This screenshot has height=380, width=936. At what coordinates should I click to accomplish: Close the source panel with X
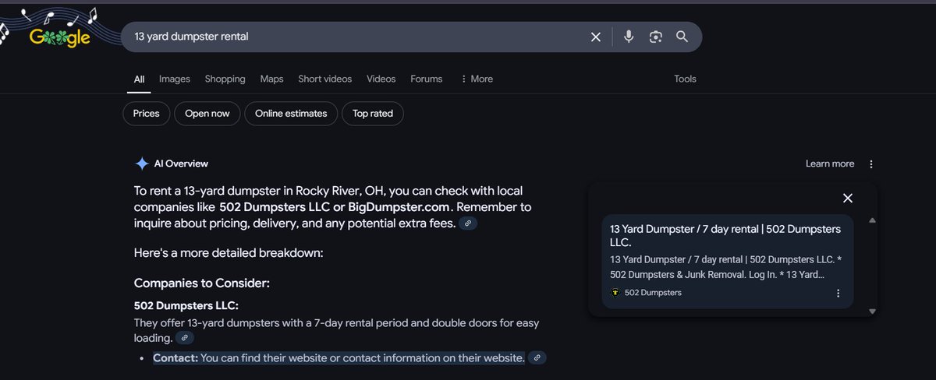click(x=848, y=198)
